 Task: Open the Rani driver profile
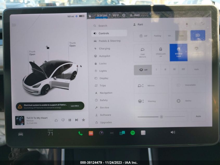click(138, 25)
